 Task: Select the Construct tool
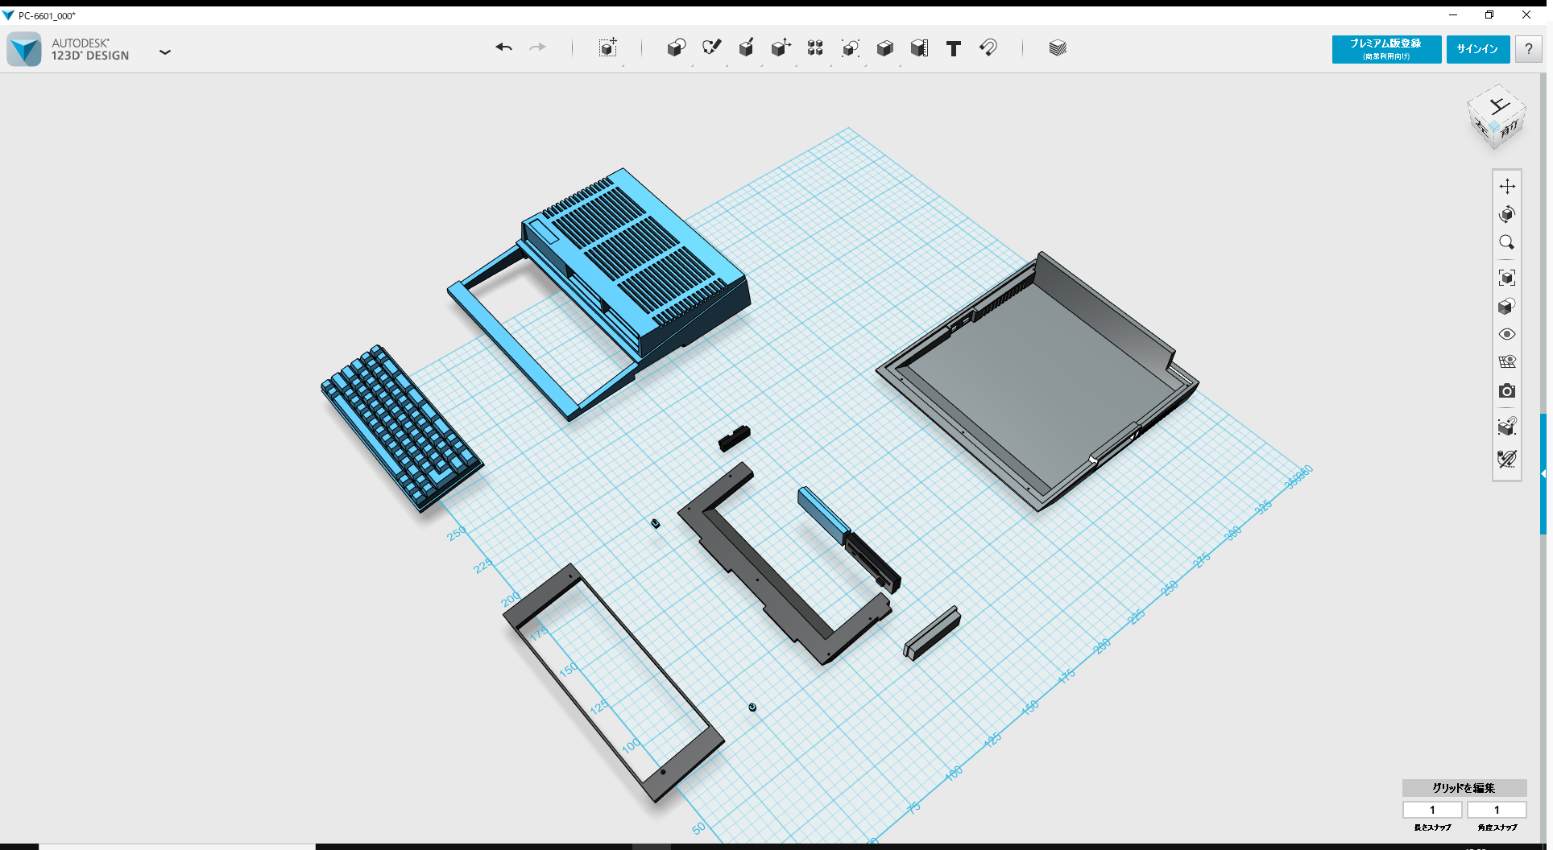[x=746, y=47]
